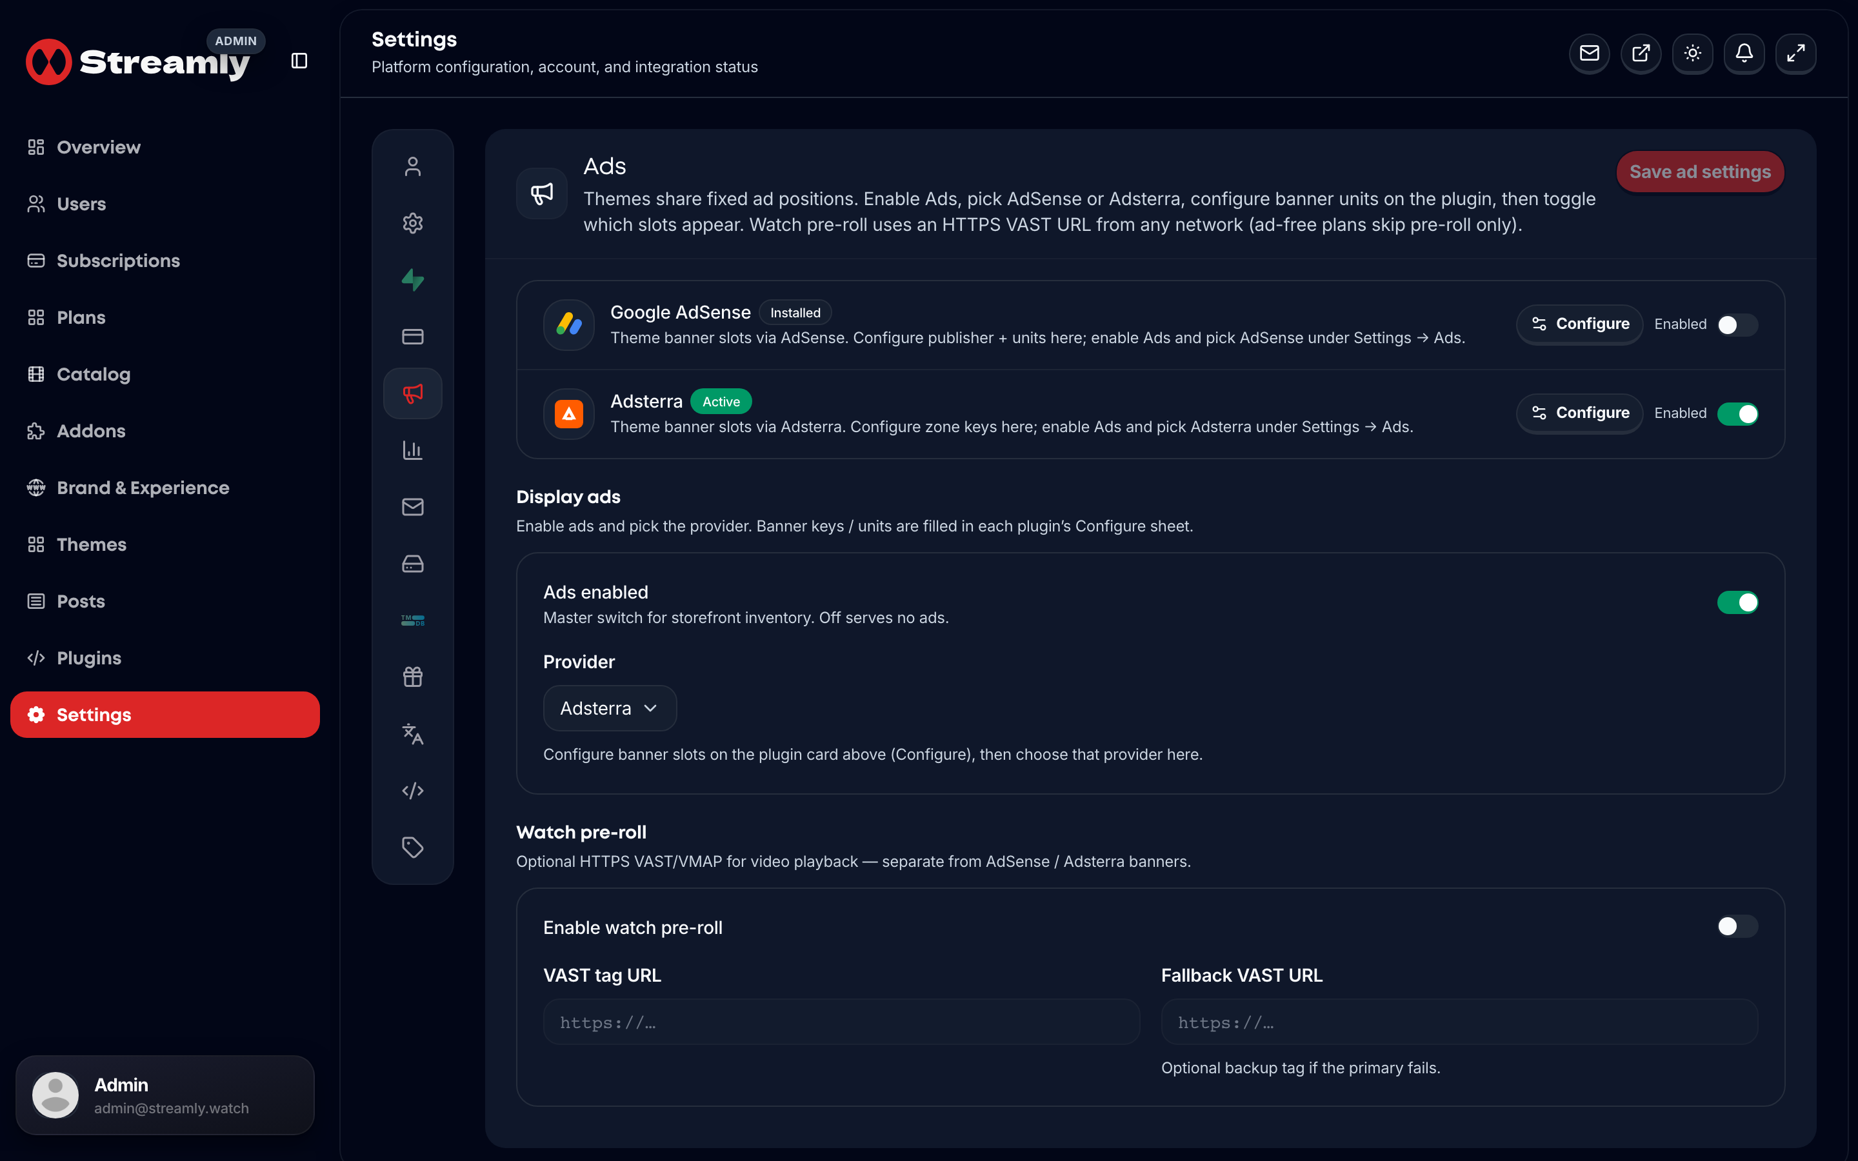Open Subscriptions in sidebar
This screenshot has height=1161, width=1858.
point(165,261)
